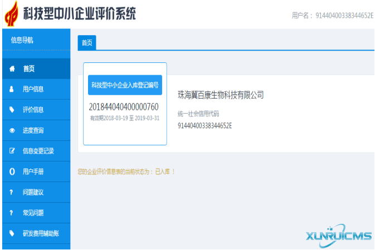Click the question mark icon beside 常见问题
Viewport: 375px width, 250px height.
pos(12,213)
